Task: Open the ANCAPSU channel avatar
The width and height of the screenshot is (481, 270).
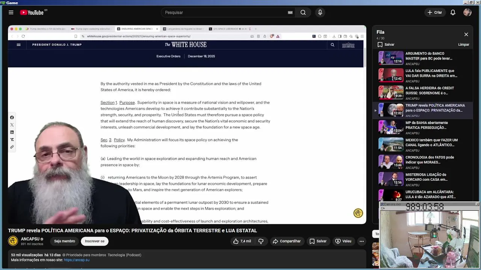Action: [13, 241]
